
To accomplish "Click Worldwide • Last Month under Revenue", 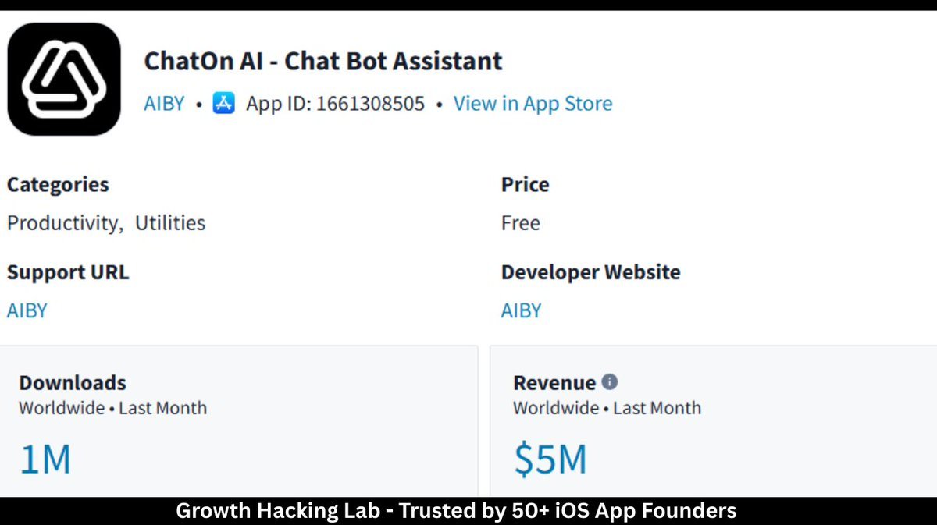I will point(607,408).
